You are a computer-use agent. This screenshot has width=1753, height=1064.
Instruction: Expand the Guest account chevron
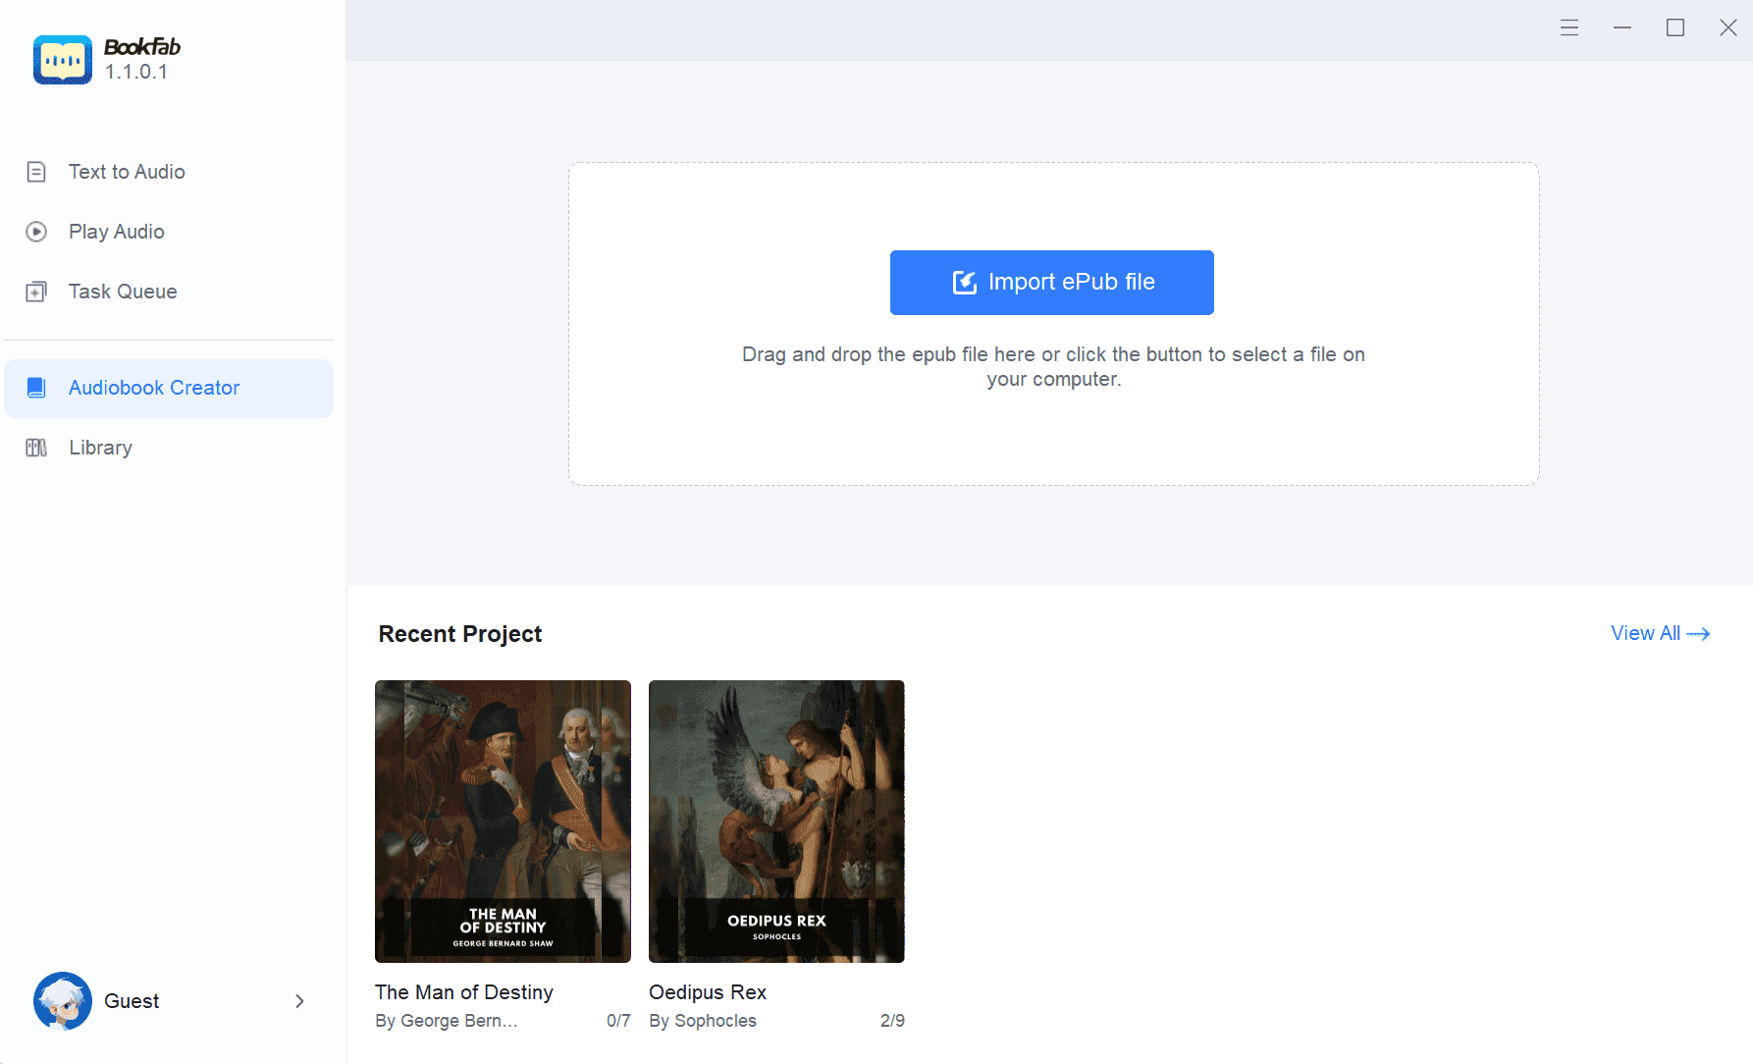coord(299,1001)
